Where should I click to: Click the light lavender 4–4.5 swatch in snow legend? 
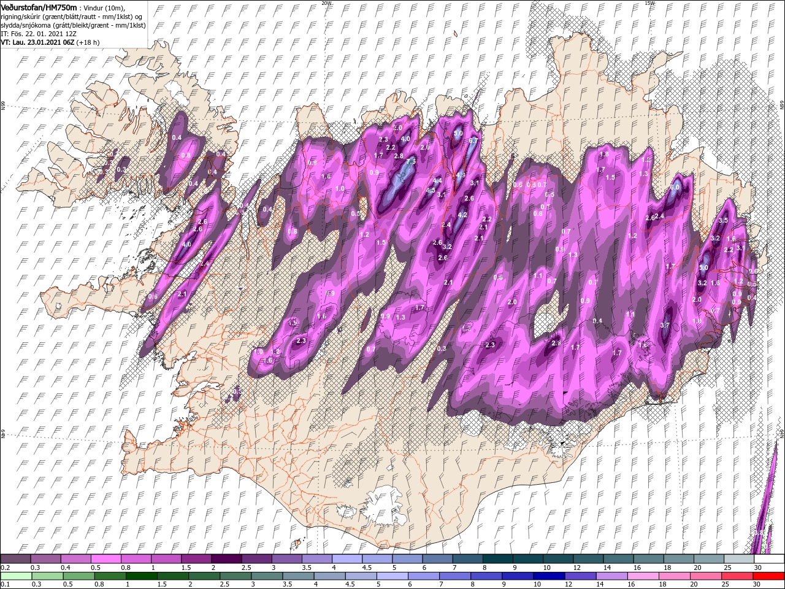pos(347,559)
